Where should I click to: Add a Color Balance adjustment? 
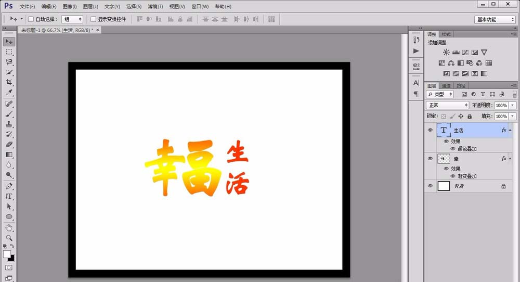pos(451,63)
